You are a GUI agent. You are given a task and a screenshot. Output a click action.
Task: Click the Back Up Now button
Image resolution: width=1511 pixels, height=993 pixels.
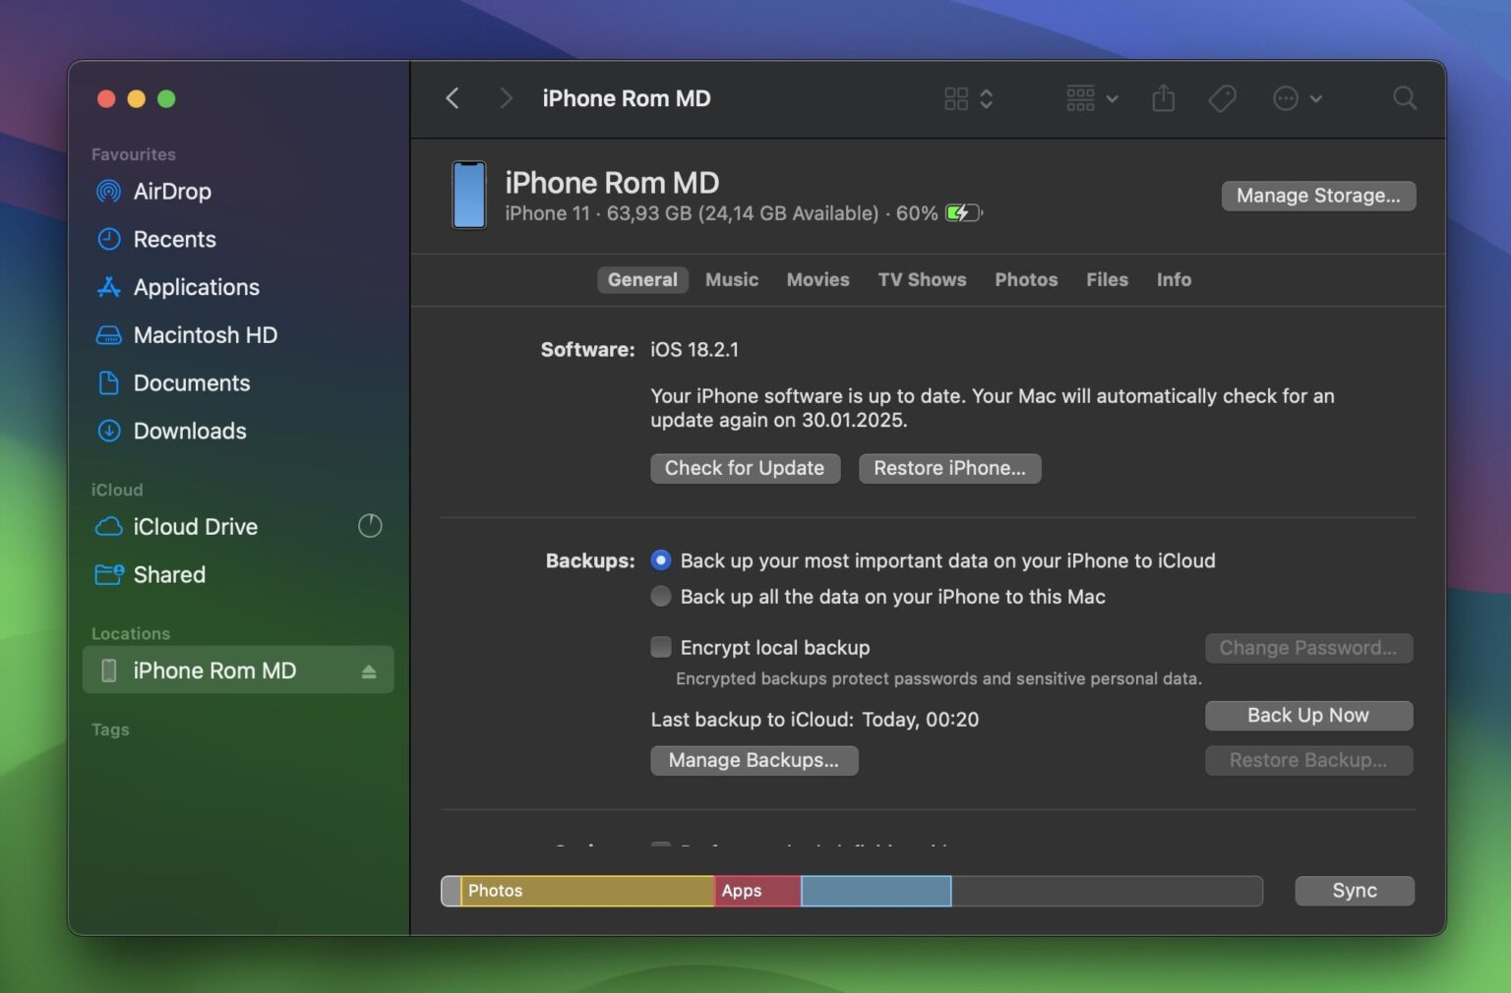pos(1308,715)
